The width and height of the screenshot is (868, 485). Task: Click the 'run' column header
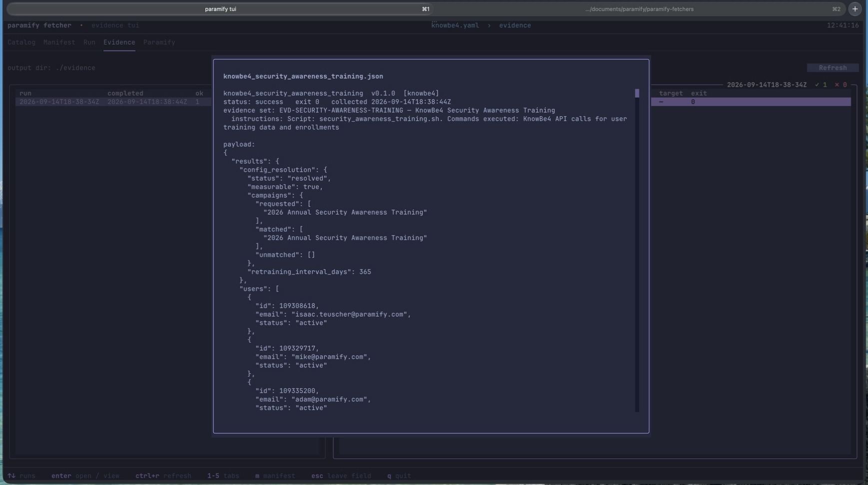(x=25, y=93)
